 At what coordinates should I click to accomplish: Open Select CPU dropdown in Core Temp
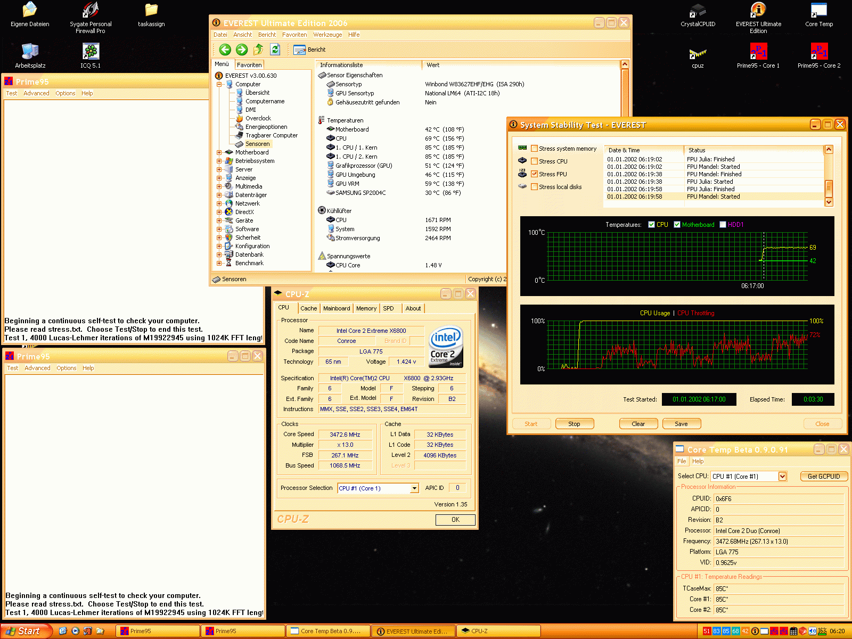click(782, 477)
